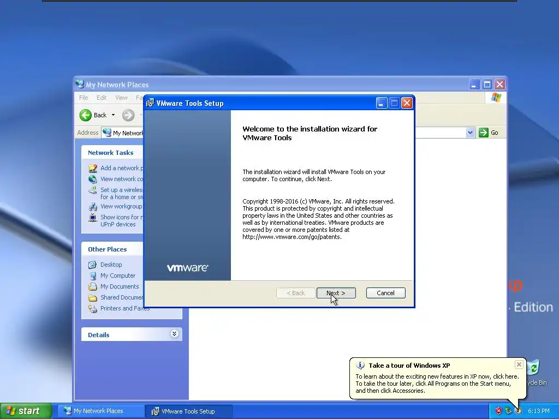Click the View network connections icon
Viewport: 559px width, 419px height.
(x=93, y=179)
